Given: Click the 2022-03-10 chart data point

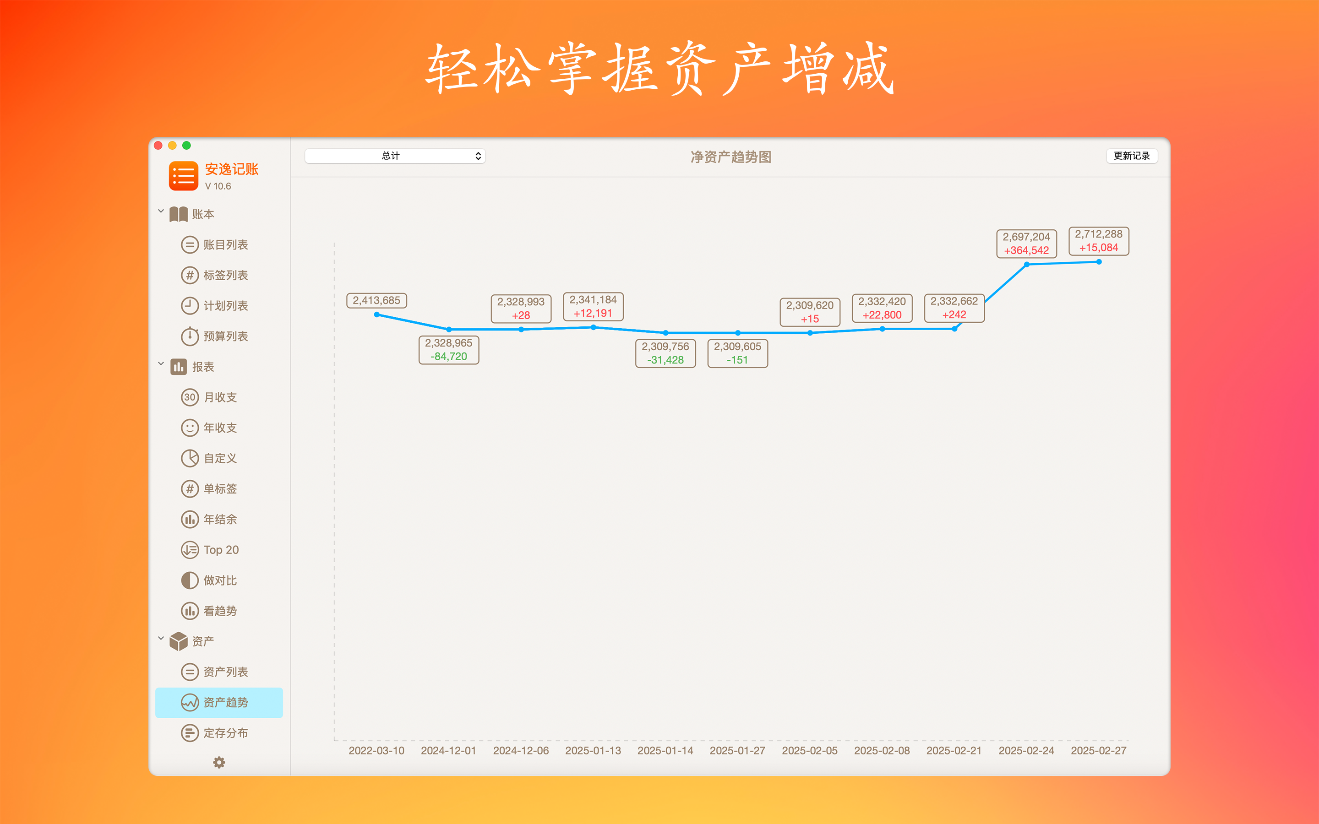Looking at the screenshot, I should (376, 314).
